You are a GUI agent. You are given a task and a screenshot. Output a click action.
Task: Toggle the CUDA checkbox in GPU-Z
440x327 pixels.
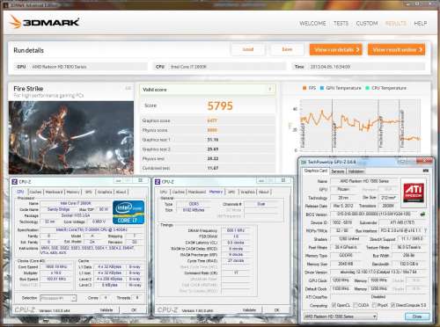tap(356, 305)
